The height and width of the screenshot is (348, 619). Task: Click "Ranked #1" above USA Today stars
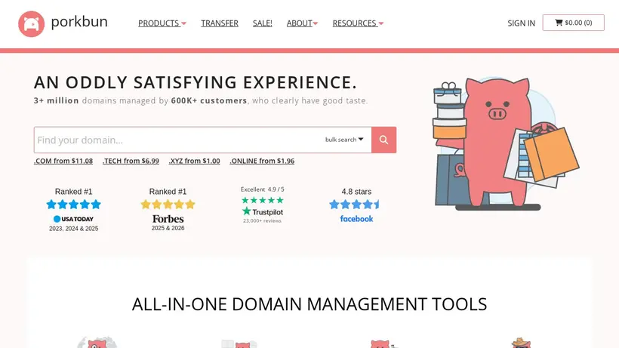click(73, 191)
